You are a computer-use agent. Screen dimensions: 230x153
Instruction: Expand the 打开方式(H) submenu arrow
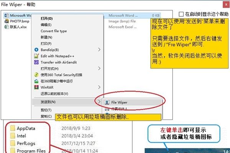99,68
